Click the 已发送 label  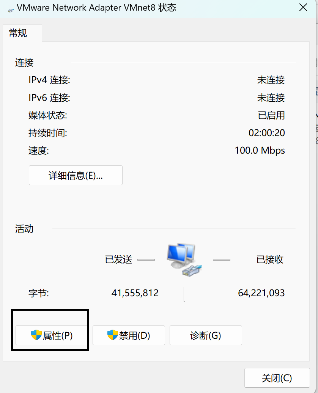pyautogui.click(x=118, y=259)
